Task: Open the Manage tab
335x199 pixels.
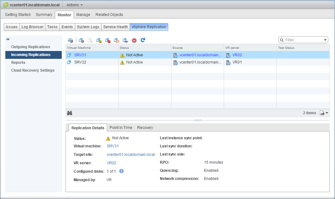Action: 83,14
